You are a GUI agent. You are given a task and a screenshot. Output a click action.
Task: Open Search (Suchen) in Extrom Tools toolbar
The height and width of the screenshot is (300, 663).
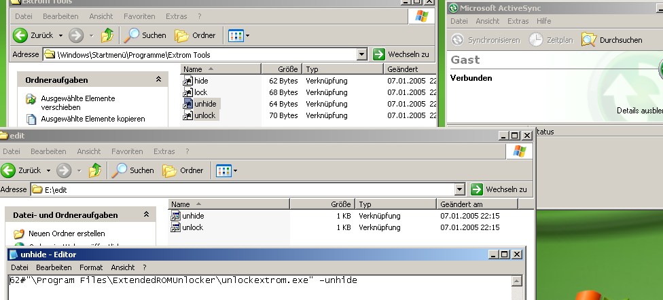pos(145,35)
